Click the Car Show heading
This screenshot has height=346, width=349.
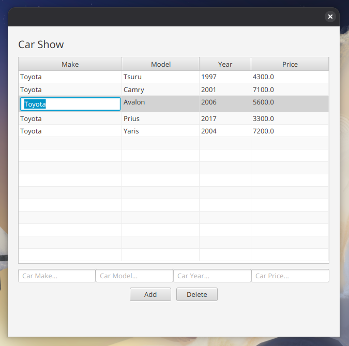click(41, 44)
